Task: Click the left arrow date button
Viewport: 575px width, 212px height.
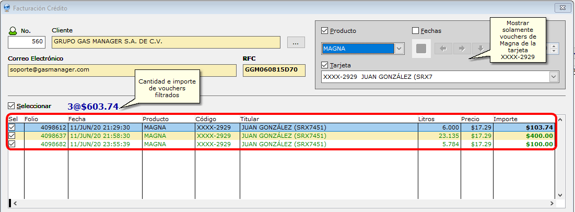Action: click(443, 49)
